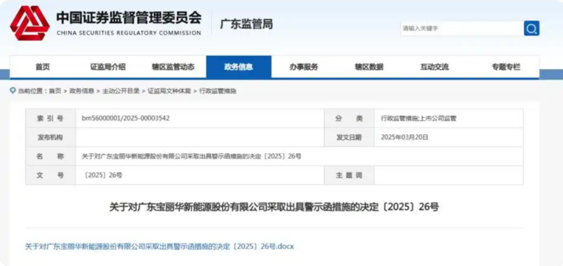Click the blue search magnifier button
This screenshot has height=266, width=563.
click(x=531, y=28)
